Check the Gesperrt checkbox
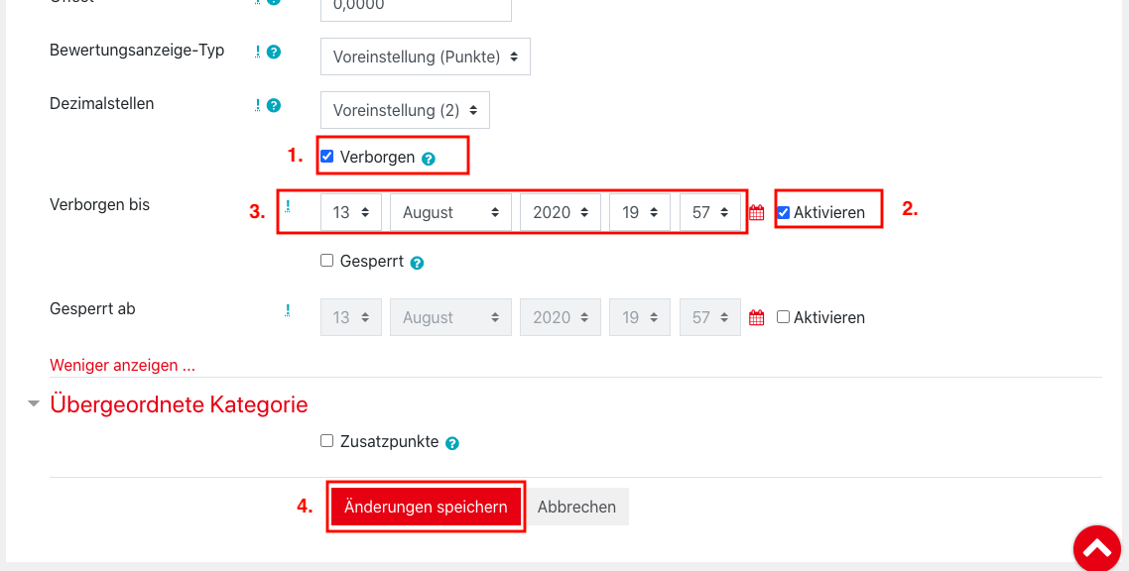Screen dimensions: 1129x571 327,261
